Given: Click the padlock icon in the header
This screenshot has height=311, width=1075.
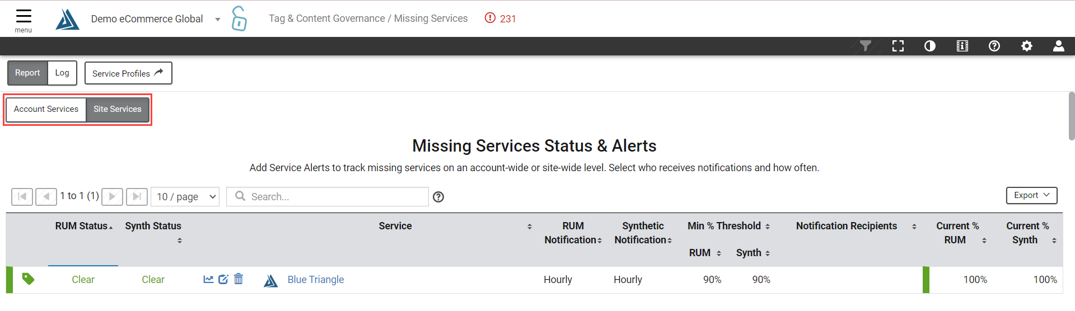Looking at the screenshot, I should coord(239,18).
